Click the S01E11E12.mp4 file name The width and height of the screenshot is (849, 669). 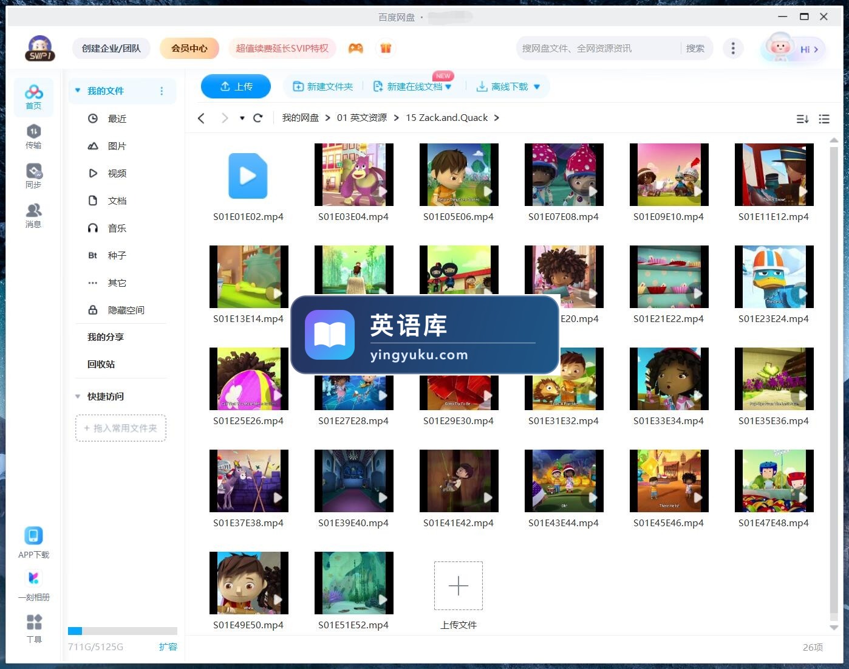(774, 216)
